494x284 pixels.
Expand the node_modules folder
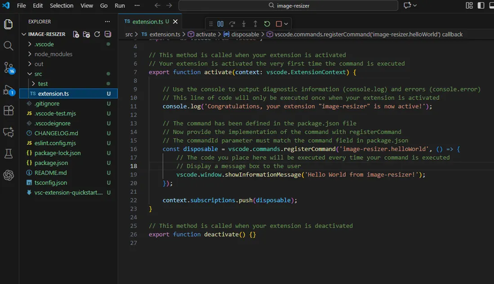tap(48, 54)
